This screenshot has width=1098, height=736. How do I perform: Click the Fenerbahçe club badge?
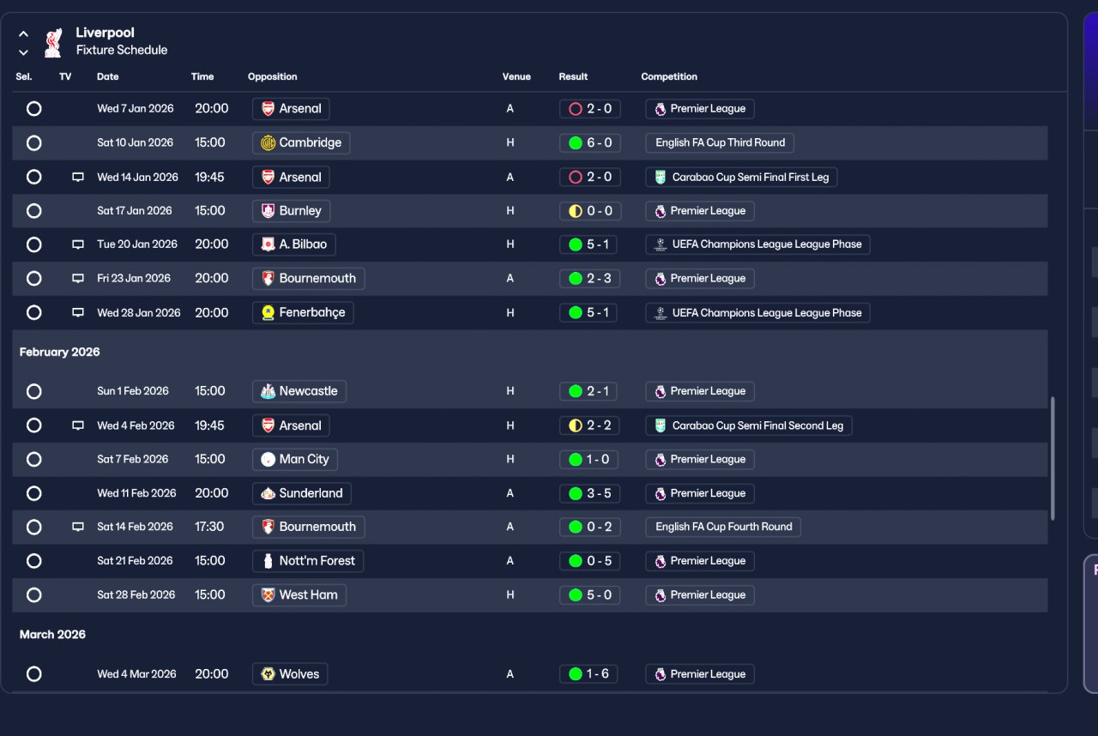coord(268,312)
